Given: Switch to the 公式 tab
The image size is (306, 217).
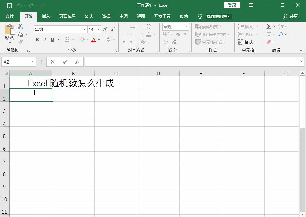Looking at the screenshot, I should (89, 16).
